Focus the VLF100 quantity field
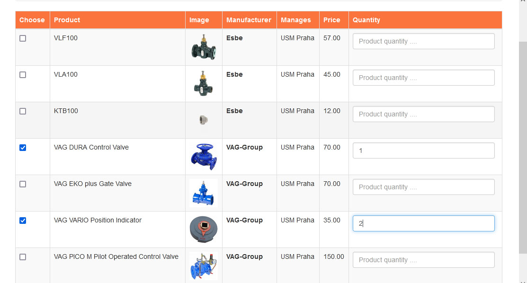The width and height of the screenshot is (527, 283). click(423, 41)
